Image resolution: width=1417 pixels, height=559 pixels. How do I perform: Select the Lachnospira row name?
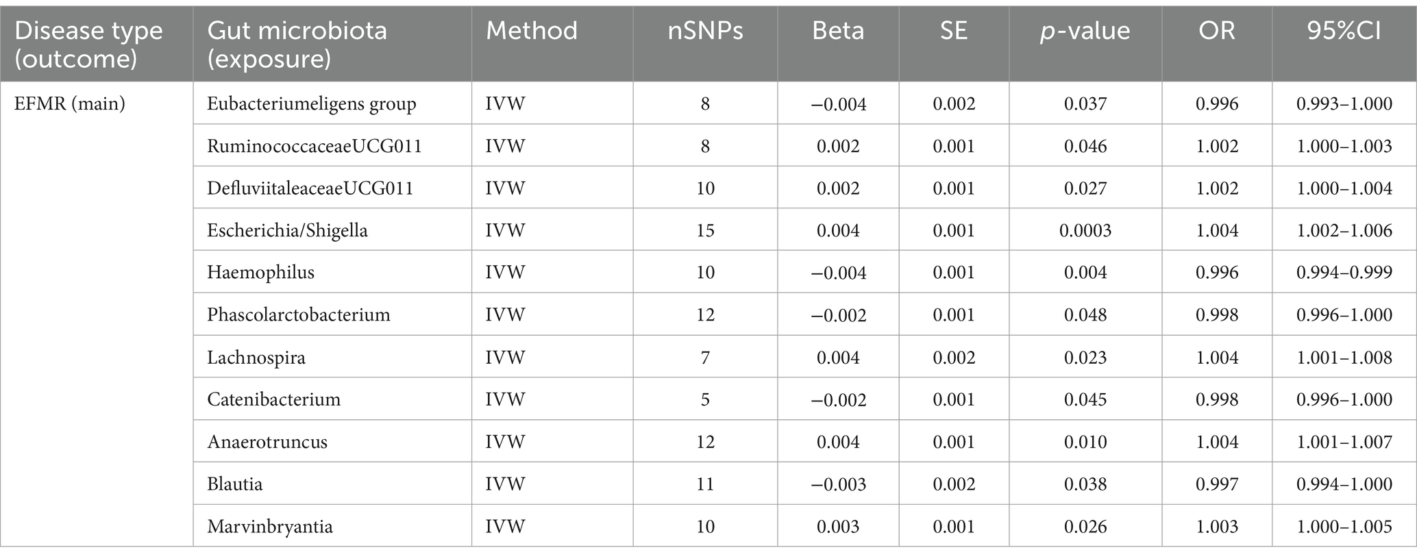pos(256,358)
